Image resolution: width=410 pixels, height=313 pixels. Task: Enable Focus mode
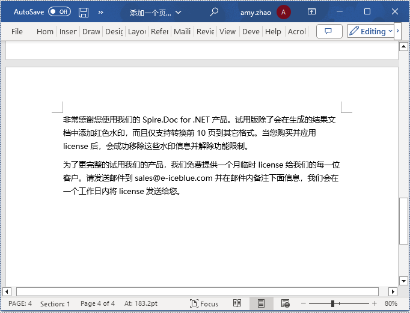(204, 303)
